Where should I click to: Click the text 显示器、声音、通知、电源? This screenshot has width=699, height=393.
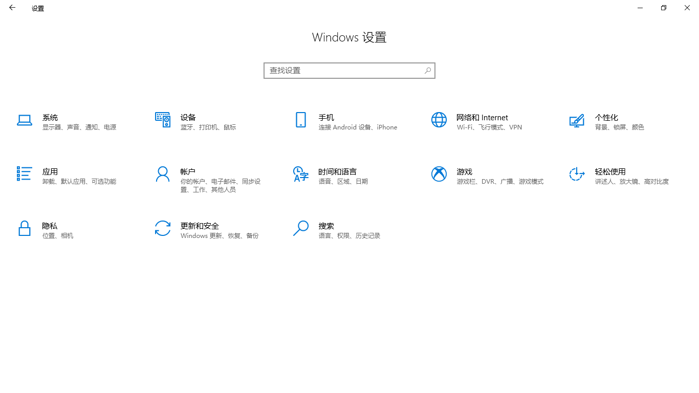pos(79,127)
